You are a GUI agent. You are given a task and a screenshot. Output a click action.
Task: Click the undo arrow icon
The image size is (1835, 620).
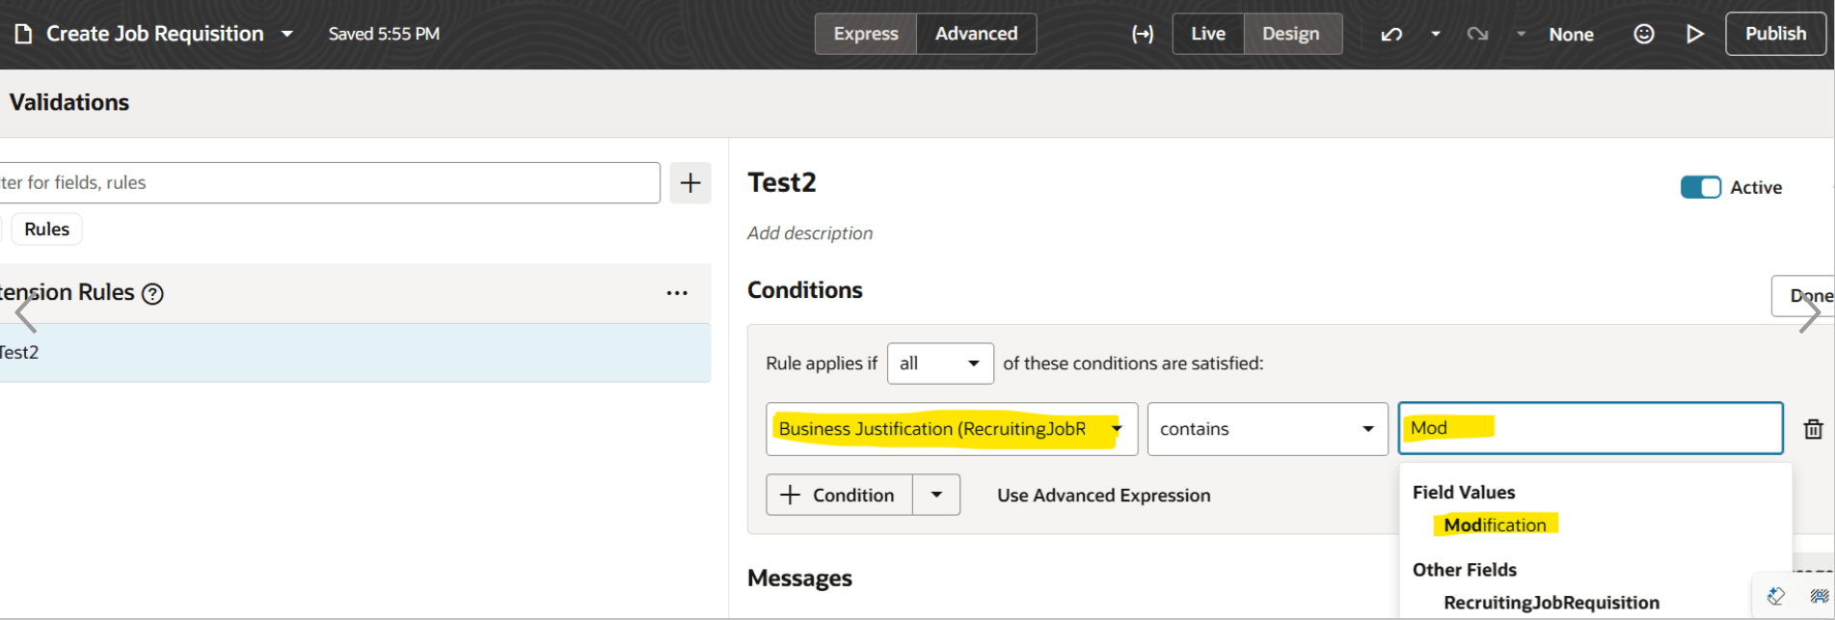(x=1390, y=35)
